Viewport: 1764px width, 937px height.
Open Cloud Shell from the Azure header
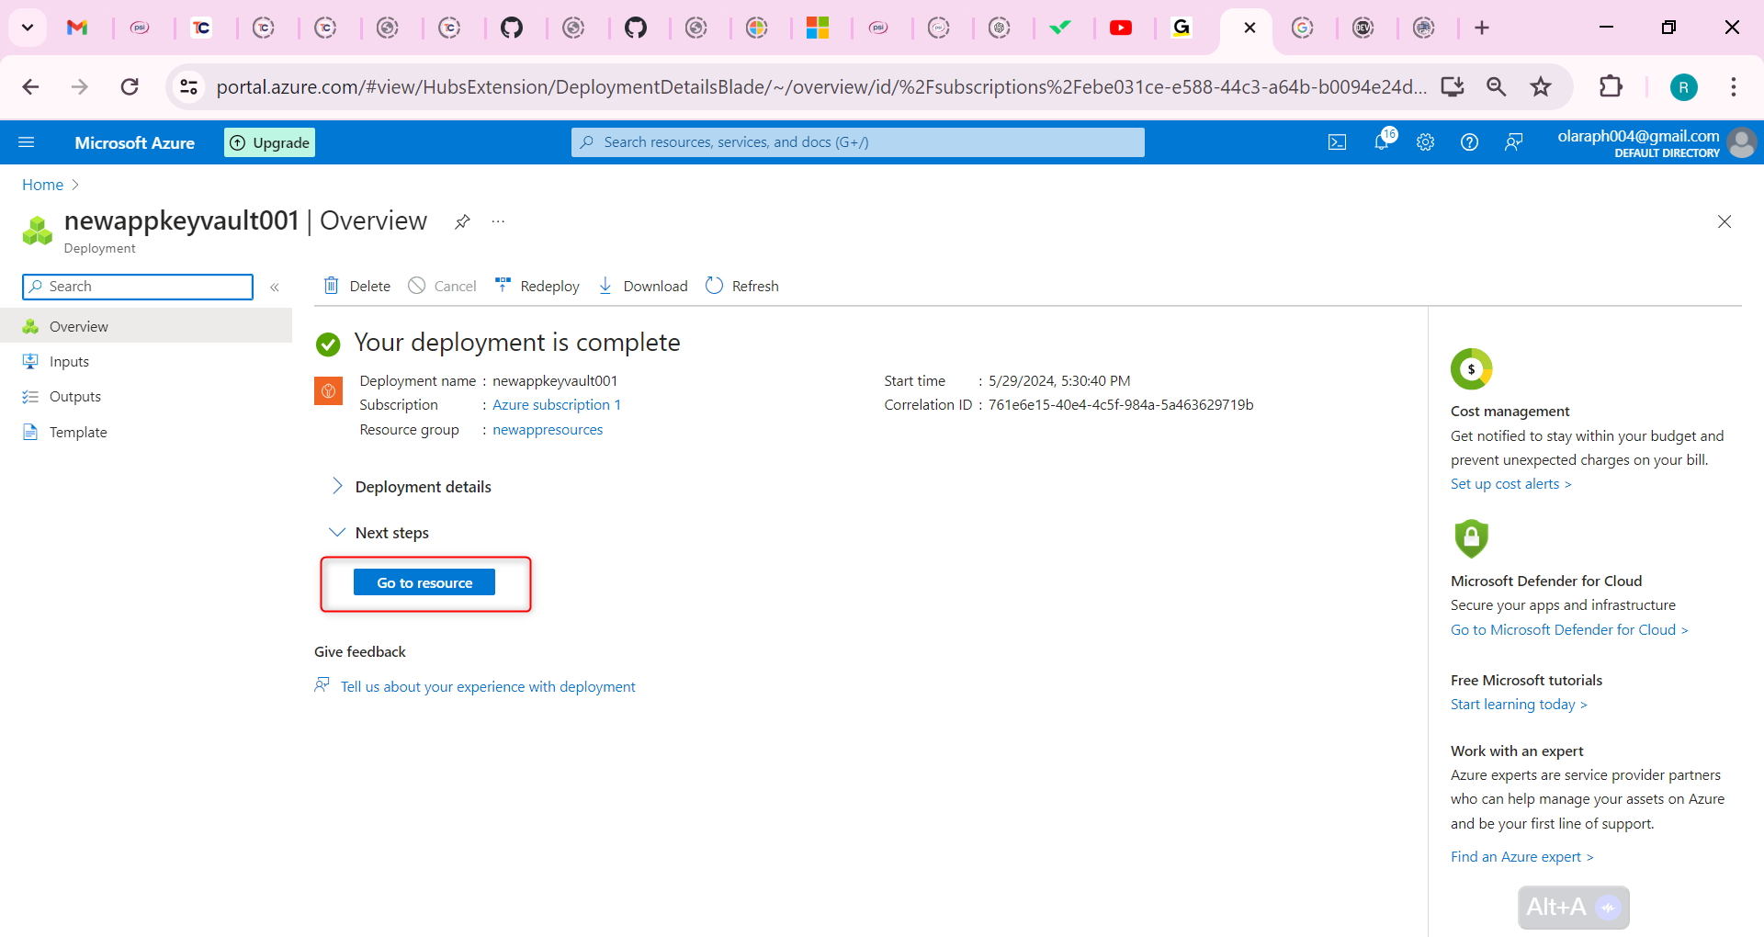(x=1337, y=142)
